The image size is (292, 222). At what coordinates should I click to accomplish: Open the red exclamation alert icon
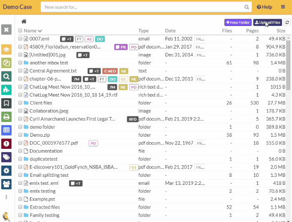click(x=6, y=143)
